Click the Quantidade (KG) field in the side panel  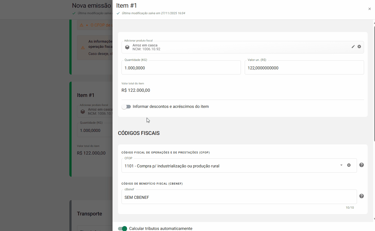pyautogui.click(x=181, y=68)
